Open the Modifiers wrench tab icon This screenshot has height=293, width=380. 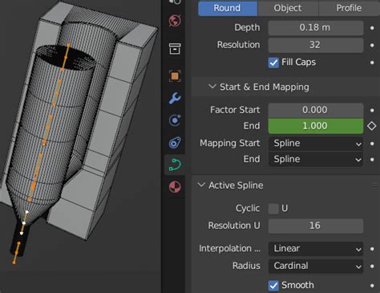(175, 98)
